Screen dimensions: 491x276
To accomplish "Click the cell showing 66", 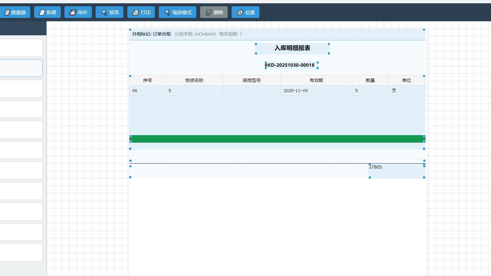I will pos(147,91).
